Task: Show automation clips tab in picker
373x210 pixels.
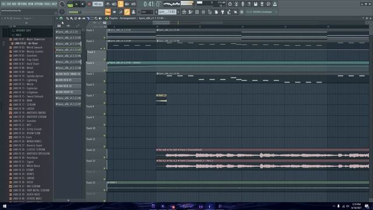Action: [78, 26]
